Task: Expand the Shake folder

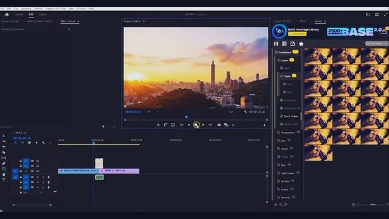Action: 284,189
